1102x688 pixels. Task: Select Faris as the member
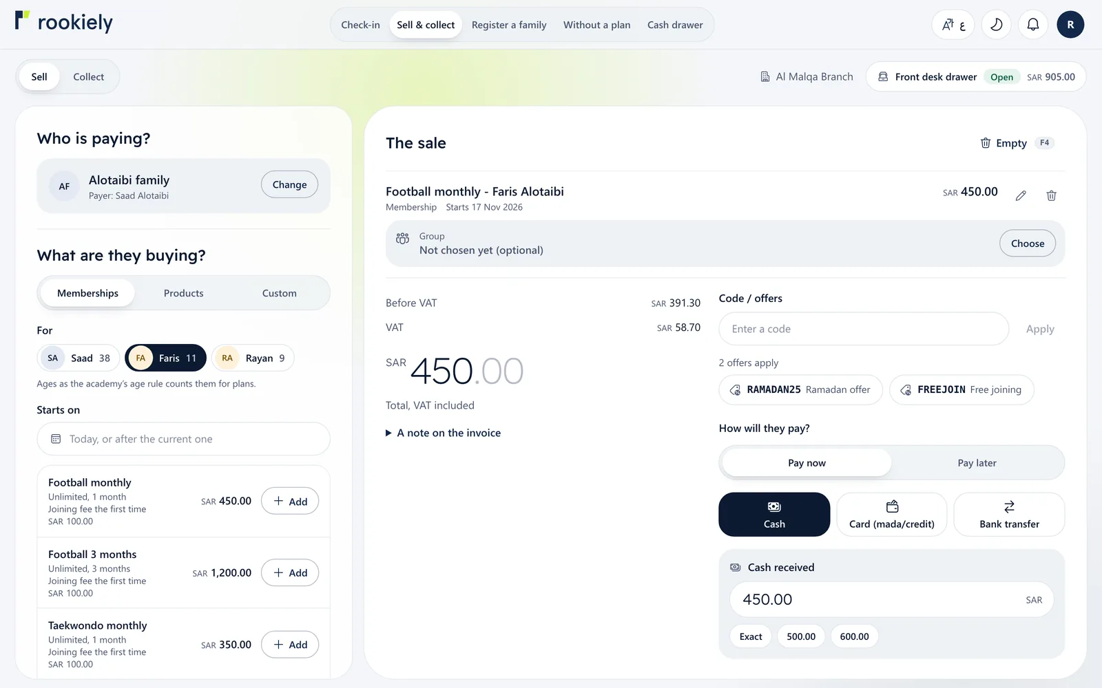pos(165,358)
